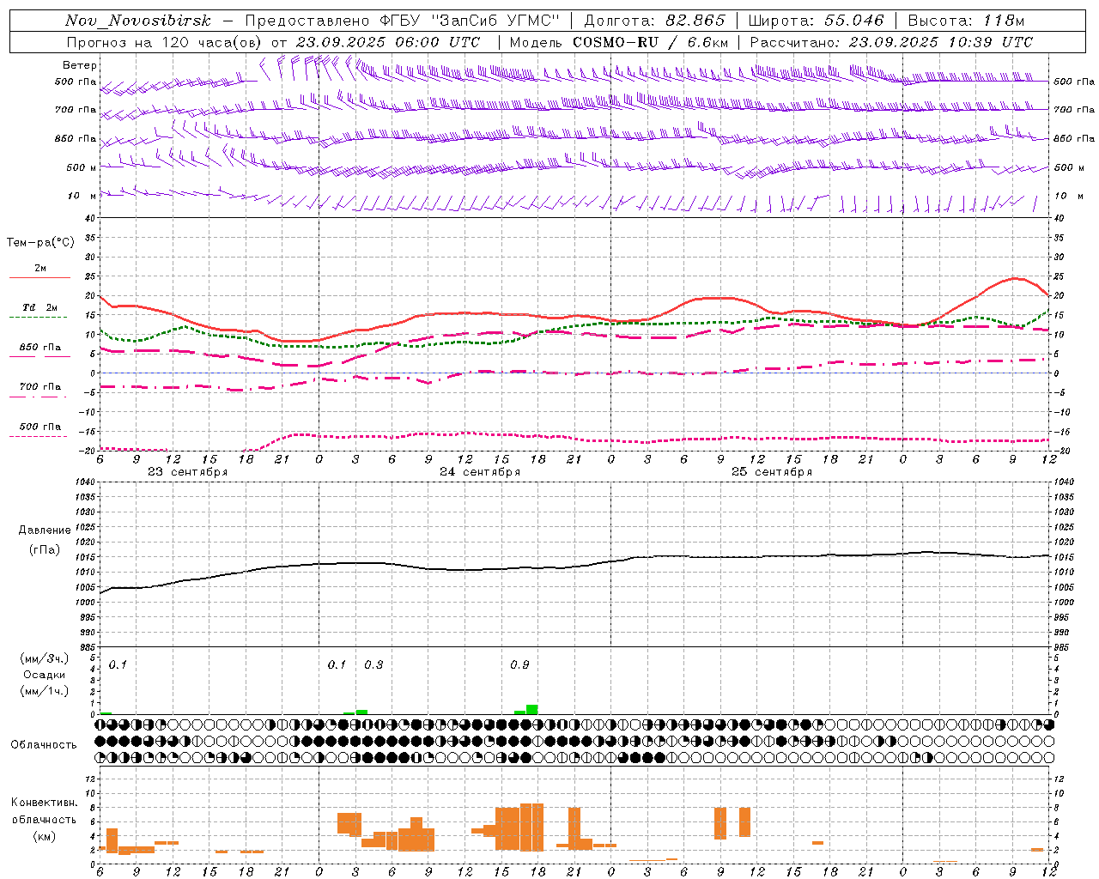Click the '(км)' unit under convective cloud label
The width and height of the screenshot is (1099, 879).
click(45, 836)
